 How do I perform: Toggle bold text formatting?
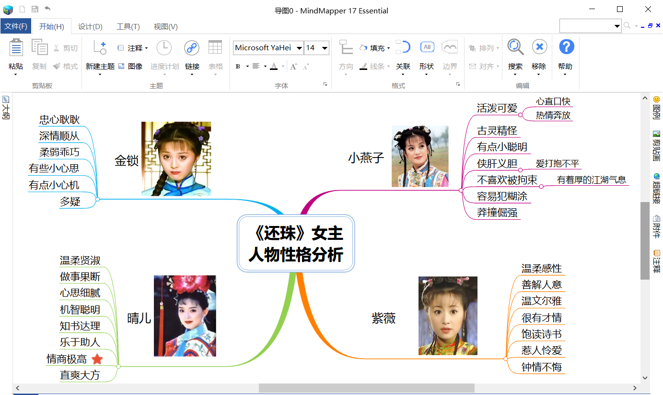coord(238,67)
